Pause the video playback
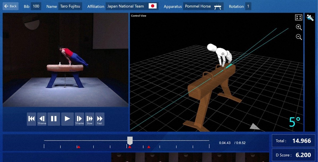 click(x=54, y=119)
